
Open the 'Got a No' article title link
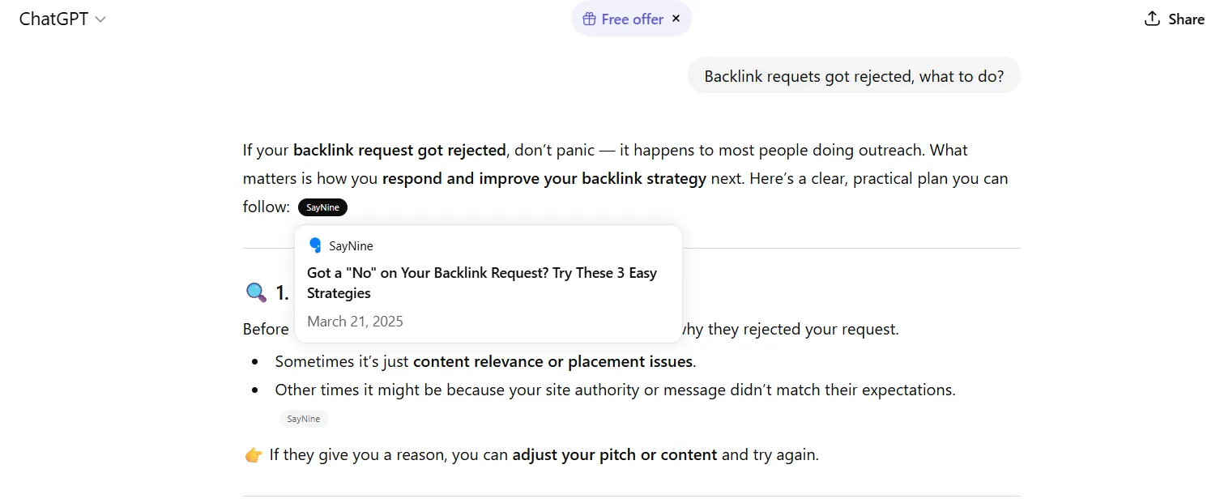[x=481, y=283]
